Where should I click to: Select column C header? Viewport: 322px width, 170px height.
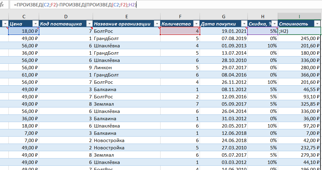[24, 16]
